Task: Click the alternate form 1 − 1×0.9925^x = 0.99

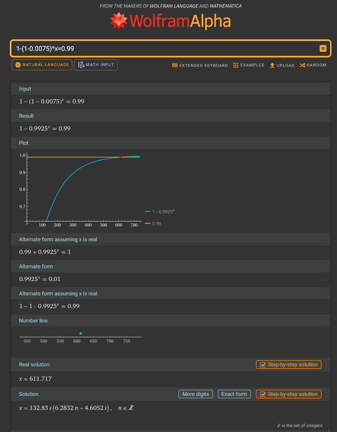Action: (49, 306)
